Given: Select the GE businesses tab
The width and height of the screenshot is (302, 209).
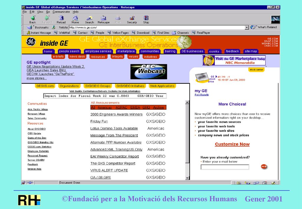Looking at the screenshot, I should [x=192, y=51].
